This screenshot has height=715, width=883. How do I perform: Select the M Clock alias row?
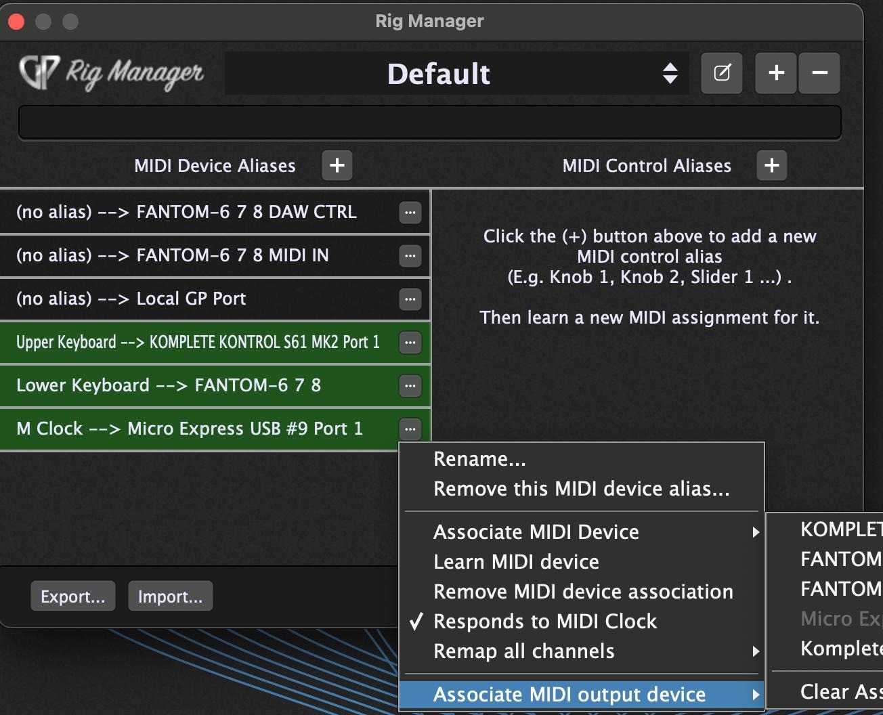tap(190, 429)
